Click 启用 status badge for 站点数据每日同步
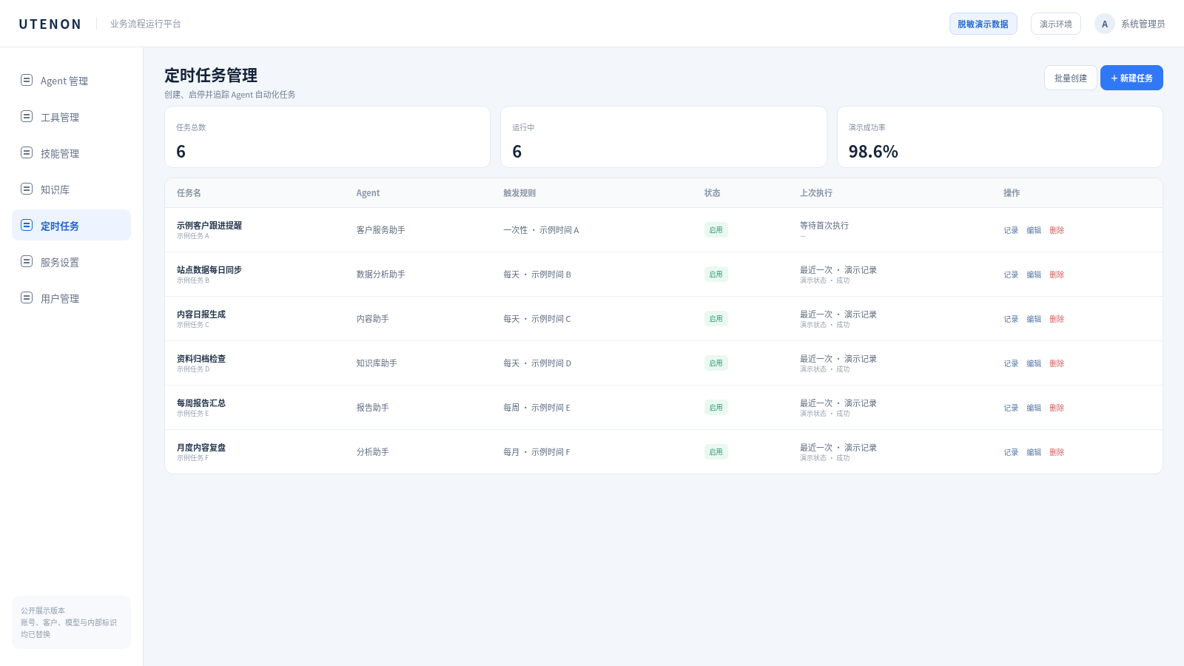Screen dimensions: 1184x666 point(716,275)
